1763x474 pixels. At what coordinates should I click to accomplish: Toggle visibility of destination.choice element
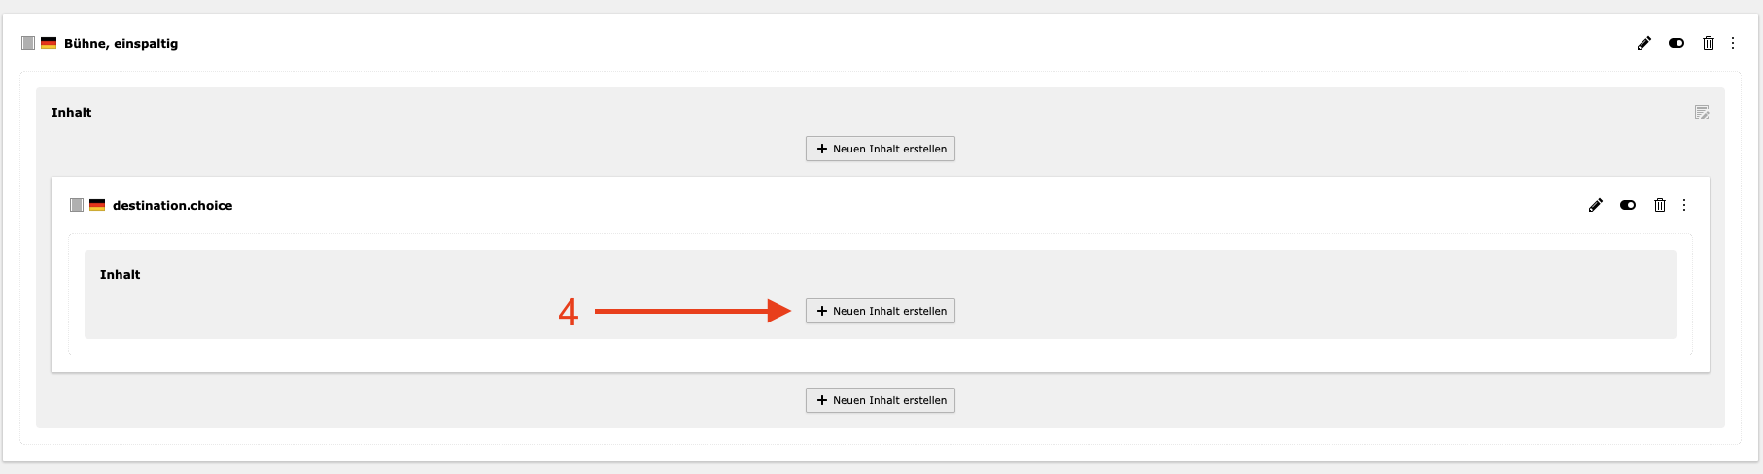[x=1628, y=205]
